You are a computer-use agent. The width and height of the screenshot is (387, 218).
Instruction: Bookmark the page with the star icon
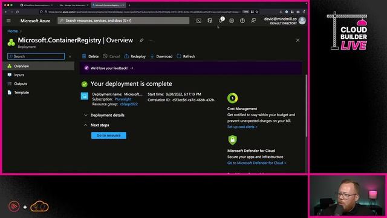257,12
